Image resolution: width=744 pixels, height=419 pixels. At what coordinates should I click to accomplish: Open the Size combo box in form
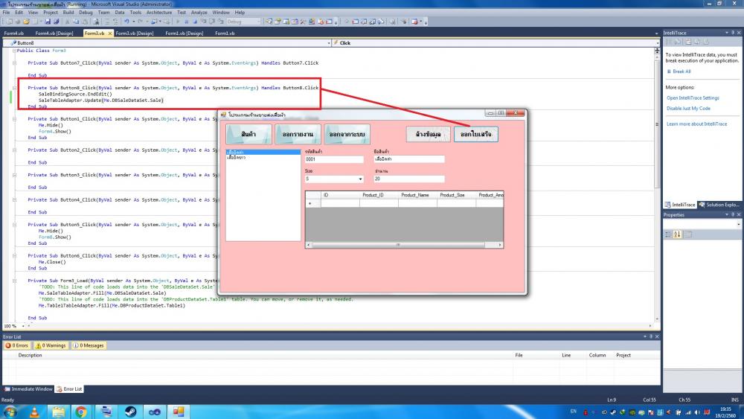point(360,179)
